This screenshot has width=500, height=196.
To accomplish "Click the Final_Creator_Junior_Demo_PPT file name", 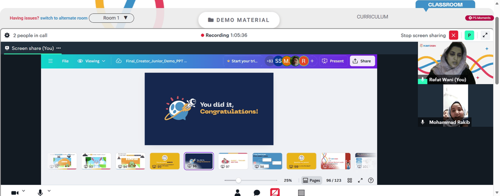I will pos(156,61).
